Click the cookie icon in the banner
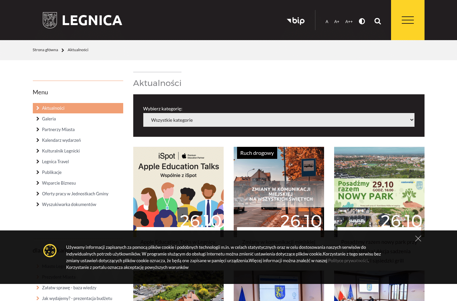Viewport: 457px width, 301px height. pyautogui.click(x=50, y=250)
